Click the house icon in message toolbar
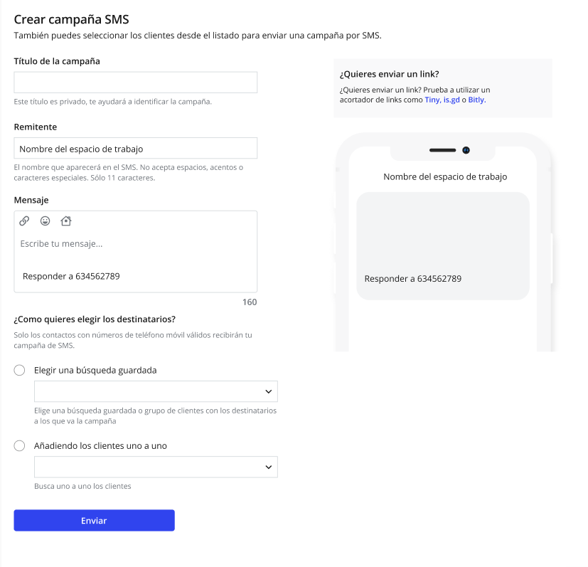The image size is (588, 567). click(x=66, y=221)
